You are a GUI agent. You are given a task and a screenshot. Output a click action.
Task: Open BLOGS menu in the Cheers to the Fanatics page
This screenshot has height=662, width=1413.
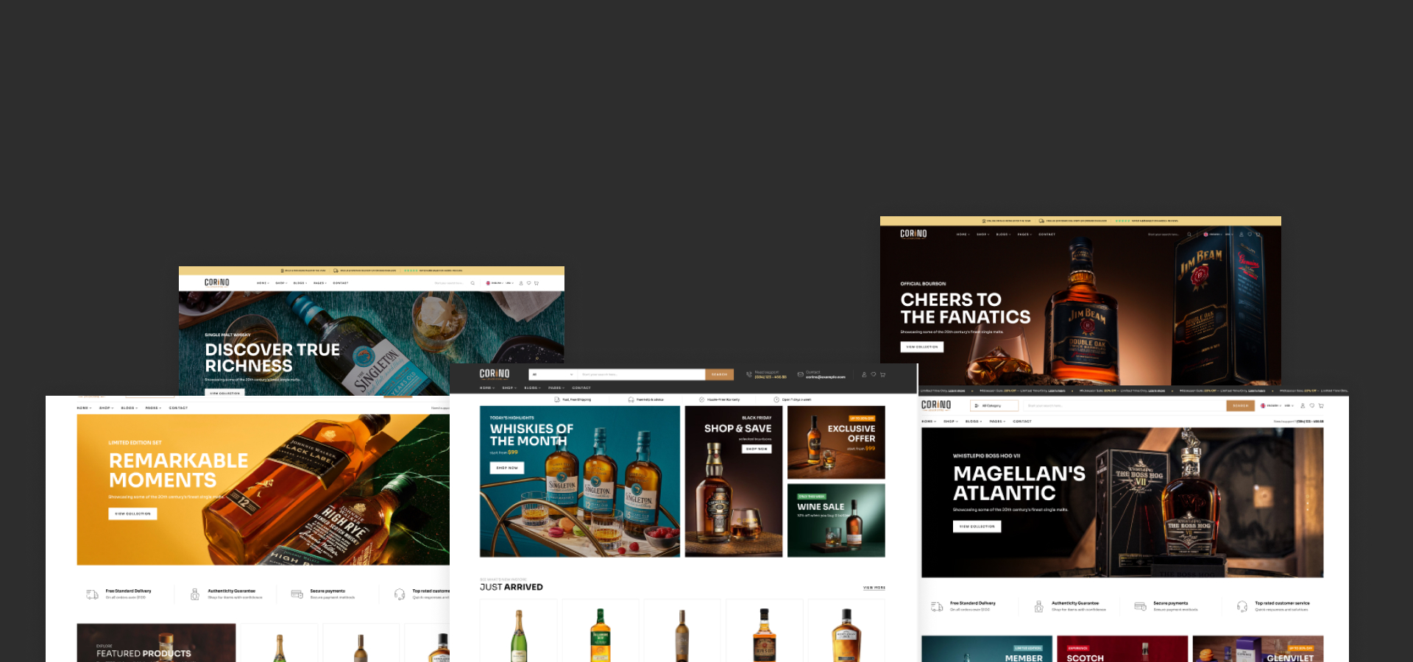[x=1003, y=234]
